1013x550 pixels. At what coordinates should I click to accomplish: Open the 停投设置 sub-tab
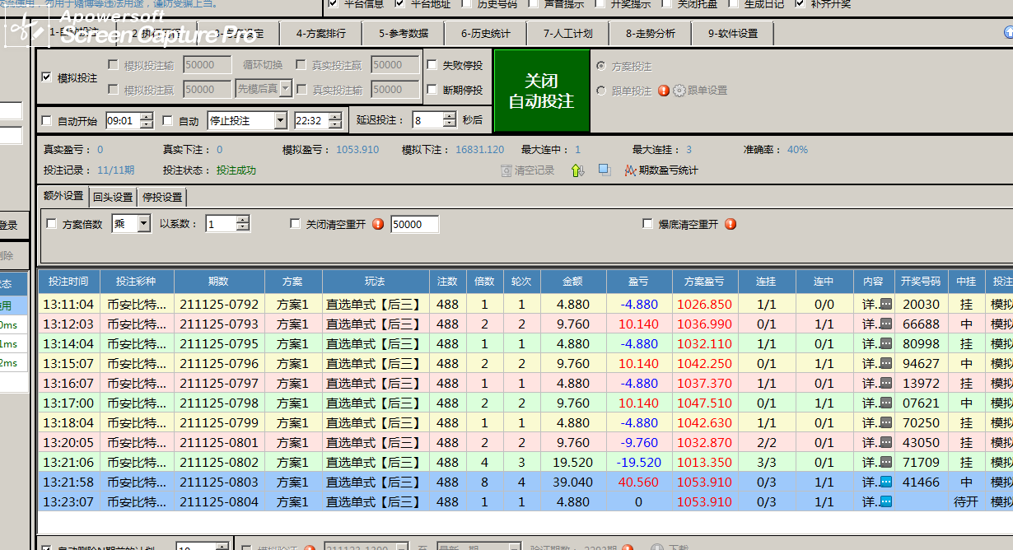pos(162,197)
